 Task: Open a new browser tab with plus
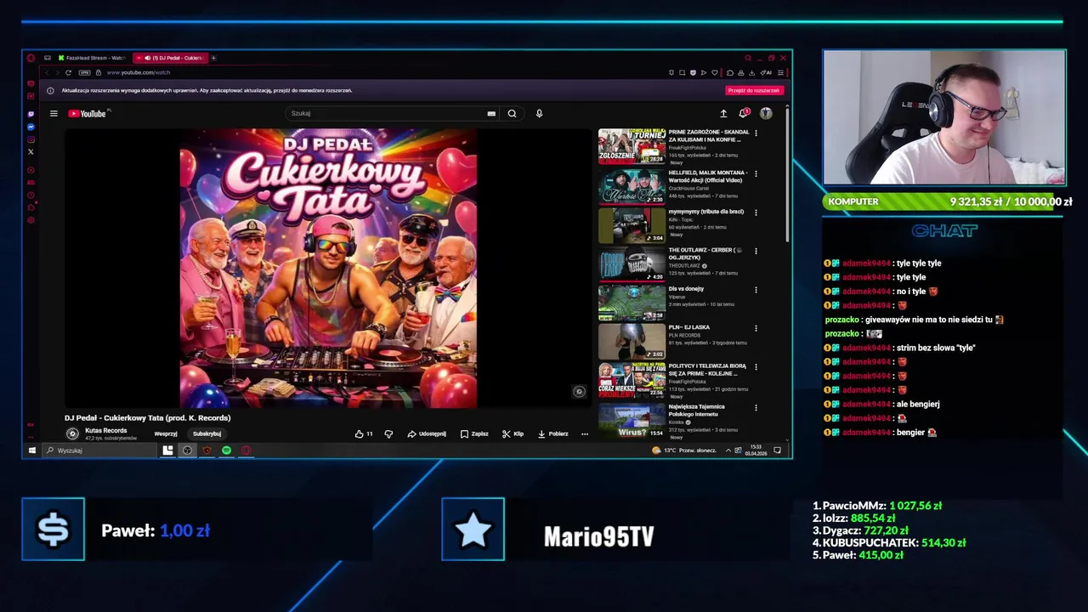[213, 58]
